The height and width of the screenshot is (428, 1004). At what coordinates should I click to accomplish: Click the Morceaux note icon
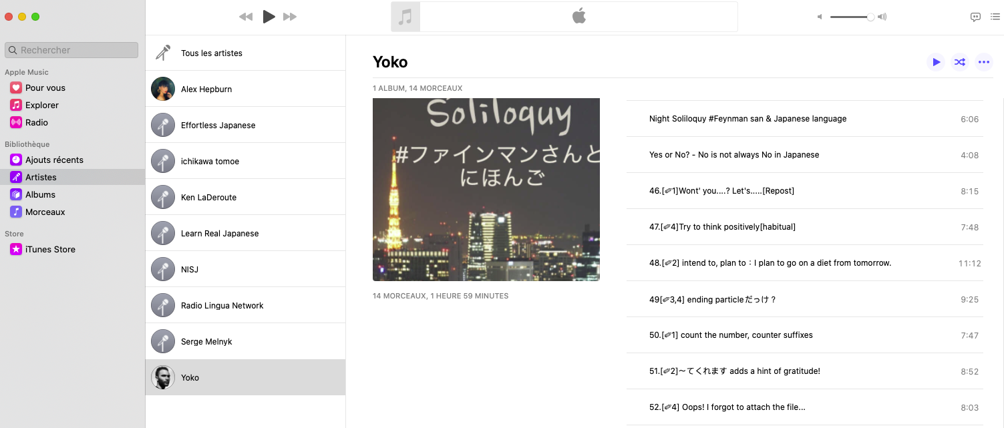click(x=16, y=212)
